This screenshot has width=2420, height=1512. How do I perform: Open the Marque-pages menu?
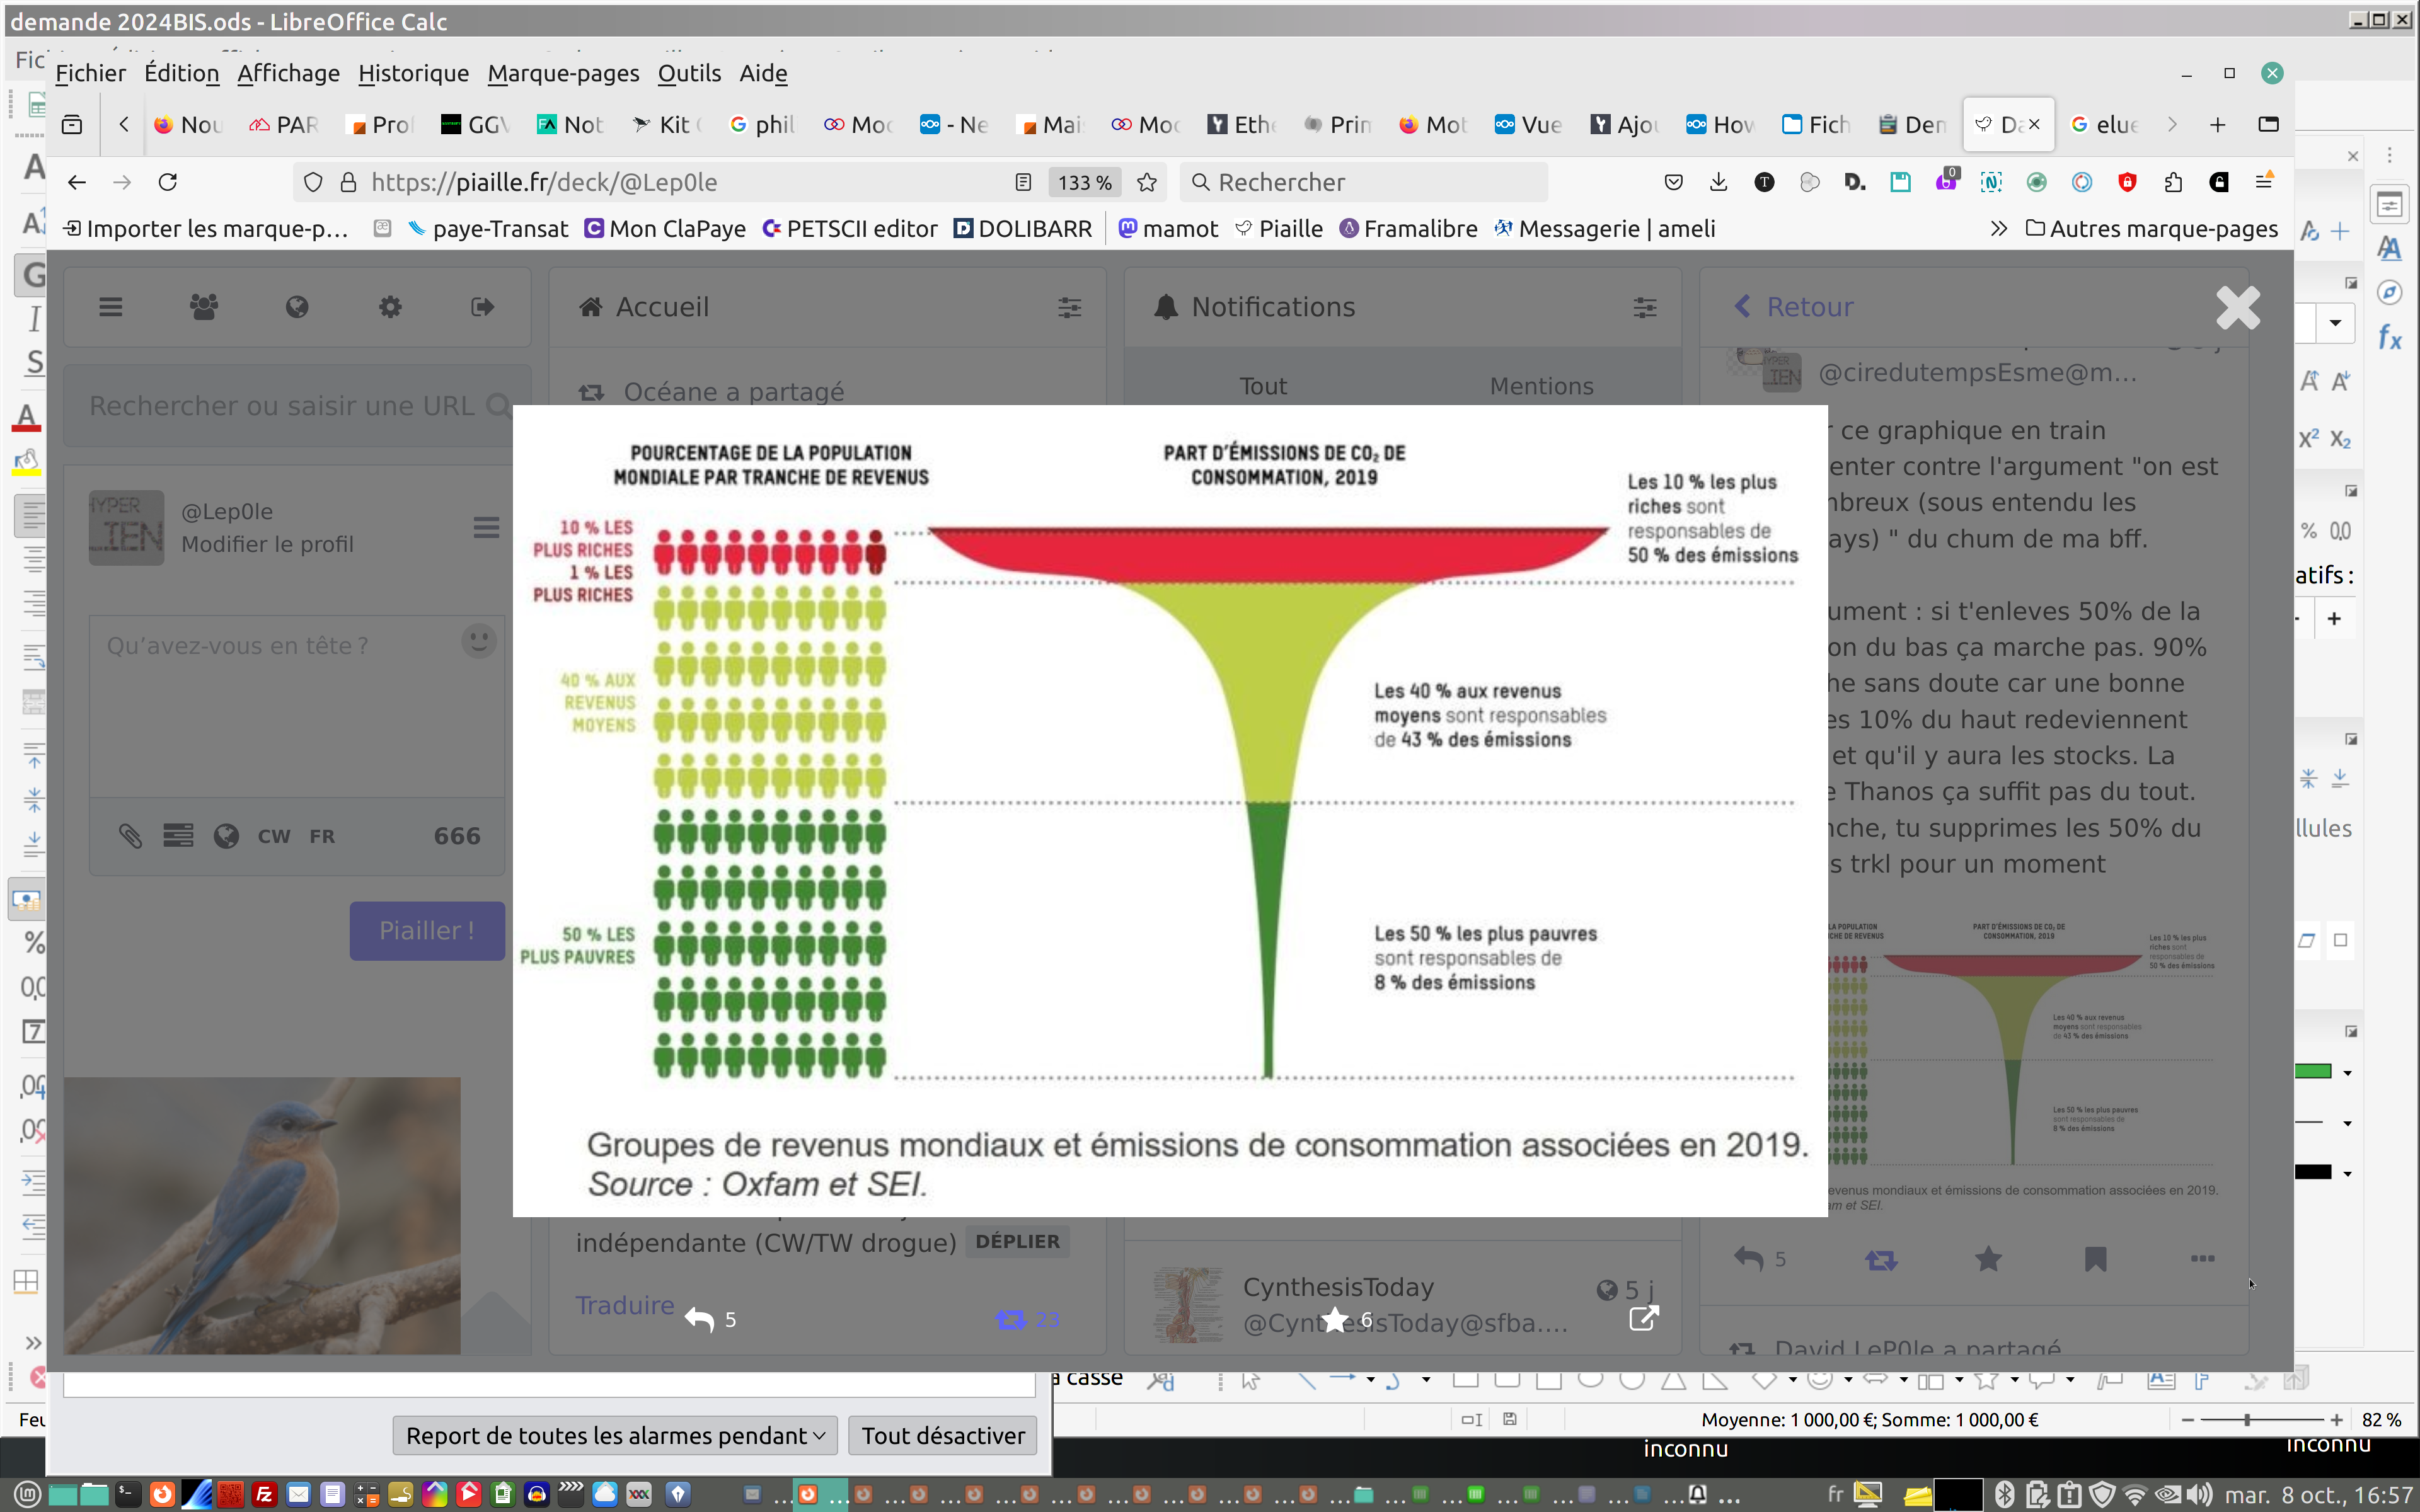click(563, 73)
